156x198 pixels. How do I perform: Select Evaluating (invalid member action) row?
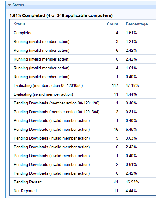point(83,94)
